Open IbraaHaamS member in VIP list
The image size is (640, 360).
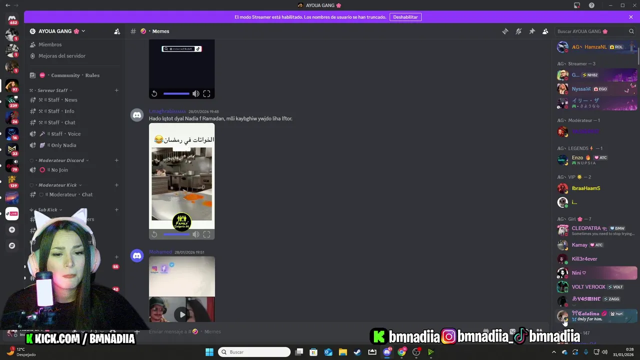tap(597, 188)
